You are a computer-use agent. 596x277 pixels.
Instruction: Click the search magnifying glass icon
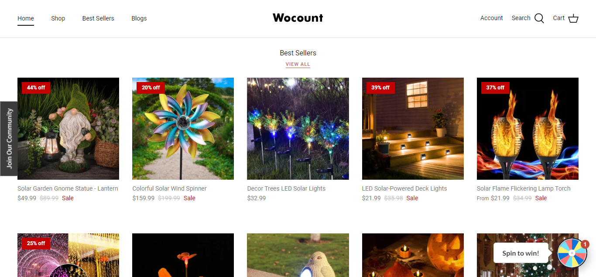pos(539,18)
